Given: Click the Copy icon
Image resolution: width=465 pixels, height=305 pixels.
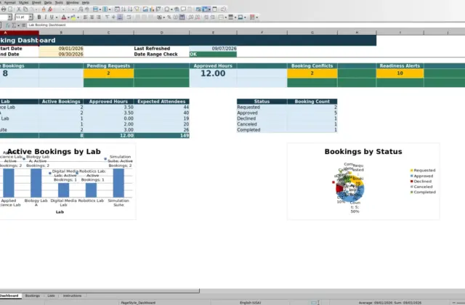Looking at the screenshot, I should coord(25,9).
